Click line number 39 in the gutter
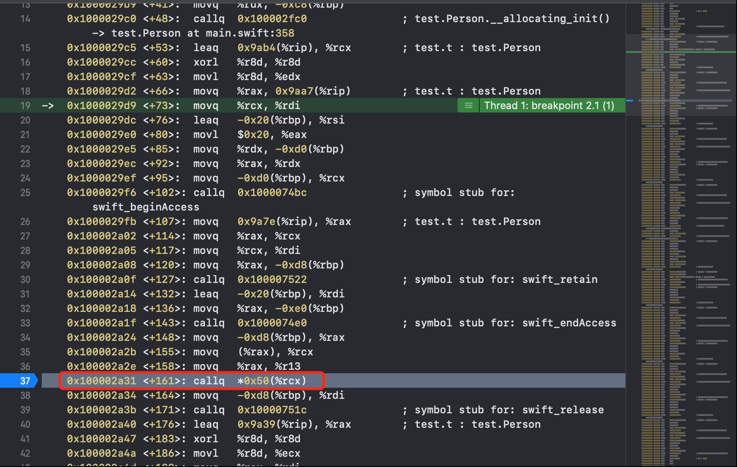Screen dimensions: 737x467 pyautogui.click(x=25, y=410)
